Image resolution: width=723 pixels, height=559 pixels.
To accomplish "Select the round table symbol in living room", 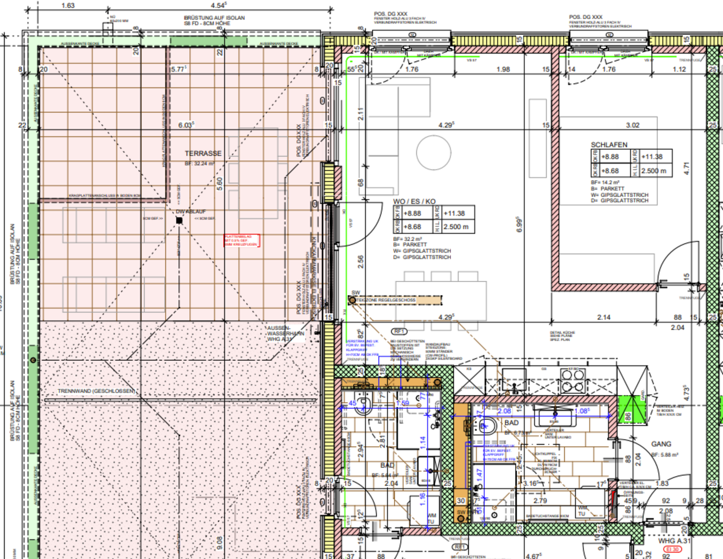I will pos(433,152).
